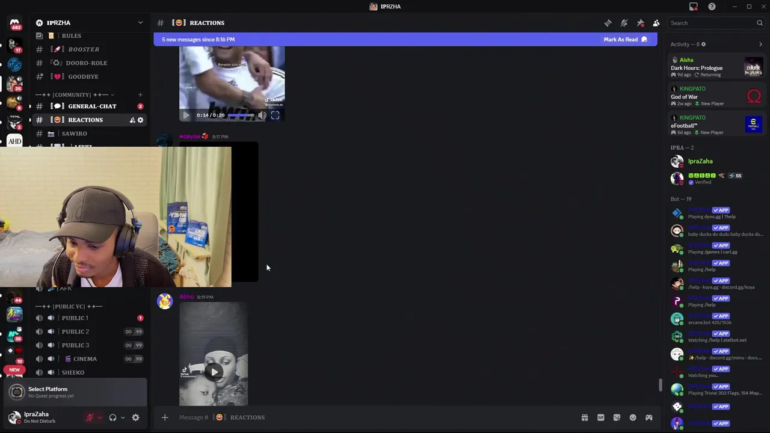Open the server with badge 44

click(x=14, y=296)
